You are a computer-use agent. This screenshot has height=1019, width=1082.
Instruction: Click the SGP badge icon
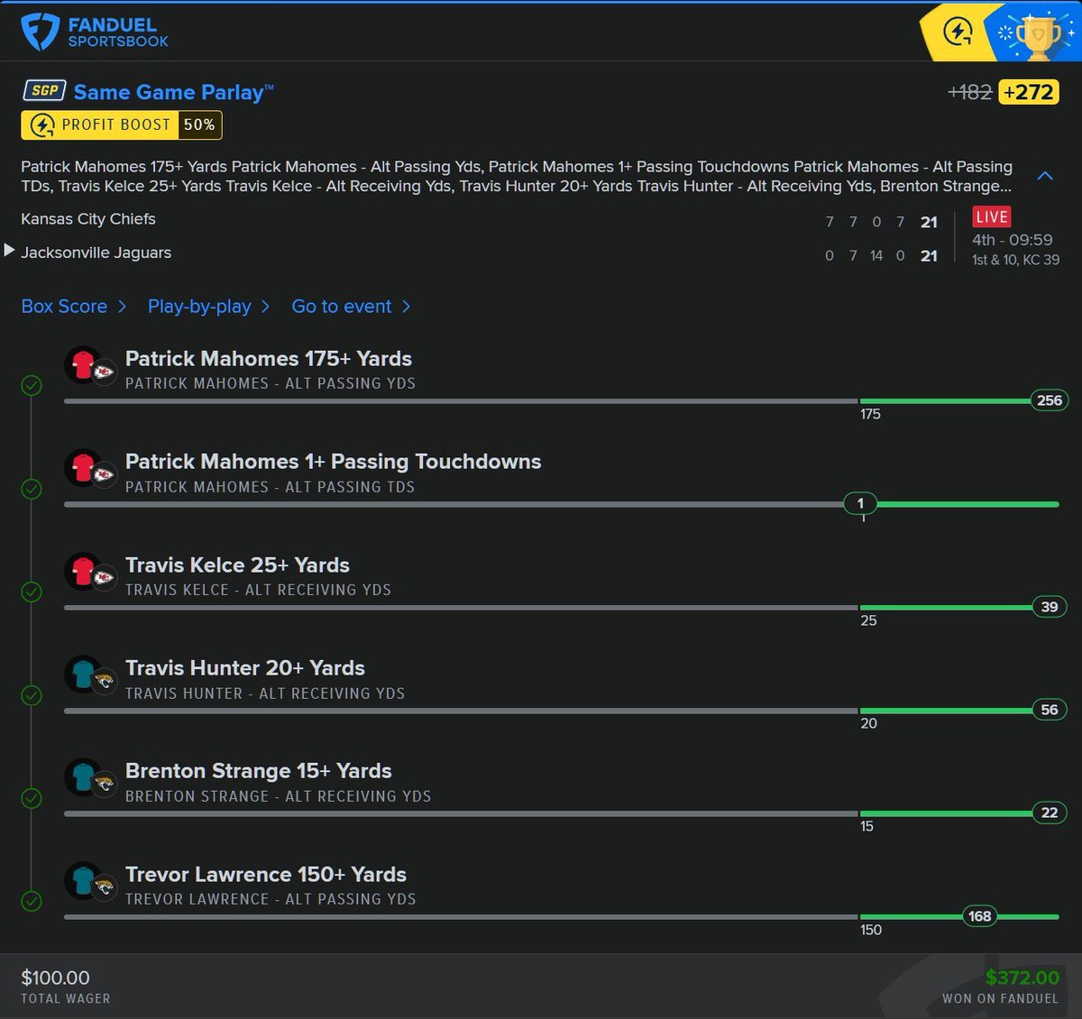44,91
